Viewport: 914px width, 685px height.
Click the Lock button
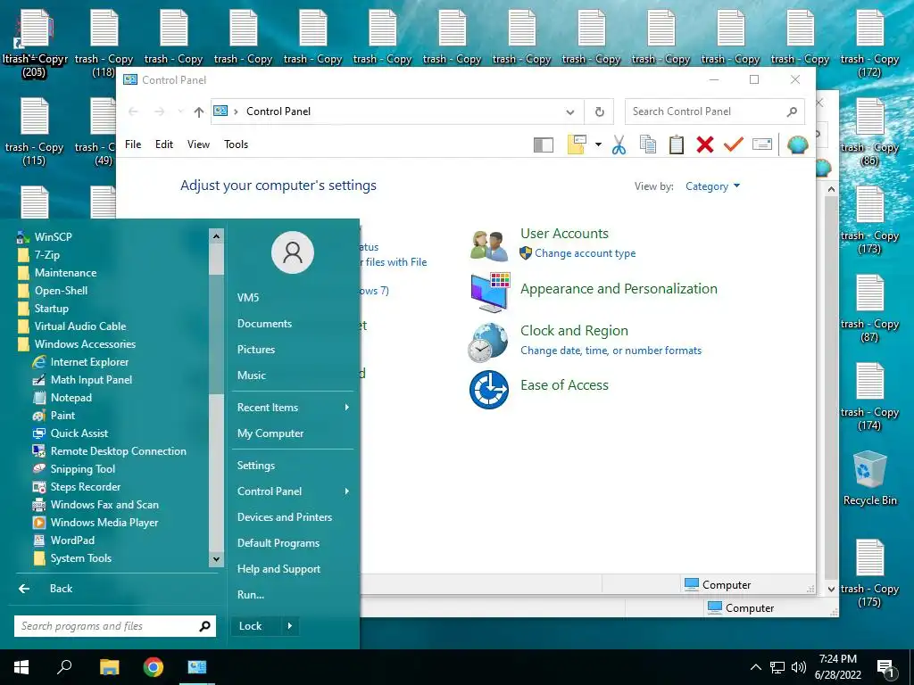coord(255,626)
